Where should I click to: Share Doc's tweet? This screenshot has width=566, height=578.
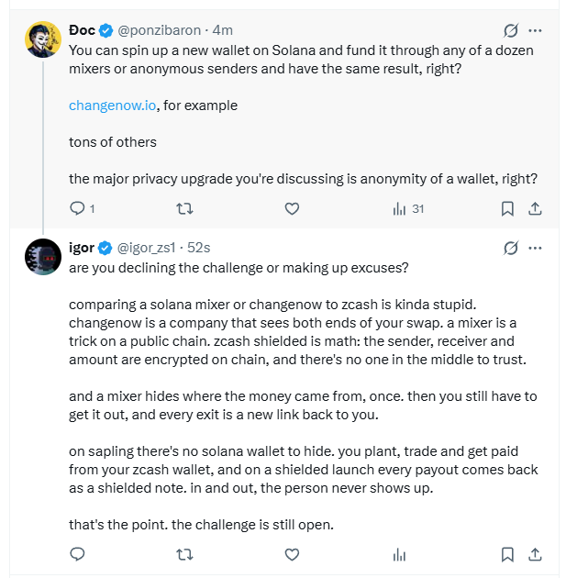point(535,208)
